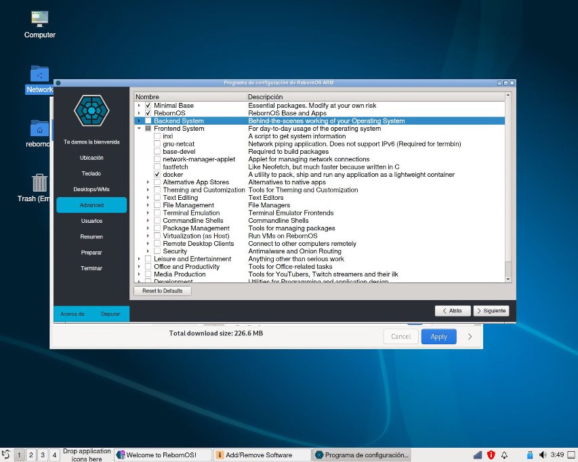Go to the Usuarios step
Image resolution: width=578 pixels, height=462 pixels.
[91, 221]
